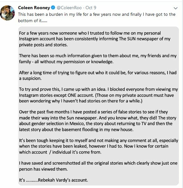Click the 'bottom of it......' tweet line

point(33,21)
